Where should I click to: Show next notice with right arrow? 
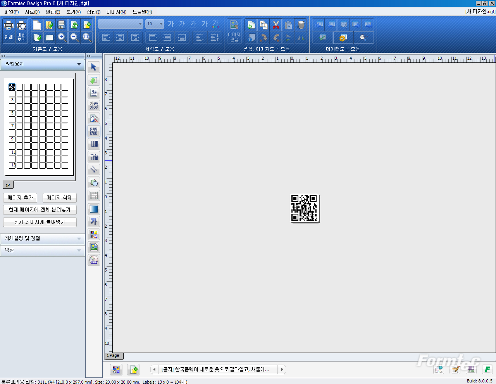point(282,370)
